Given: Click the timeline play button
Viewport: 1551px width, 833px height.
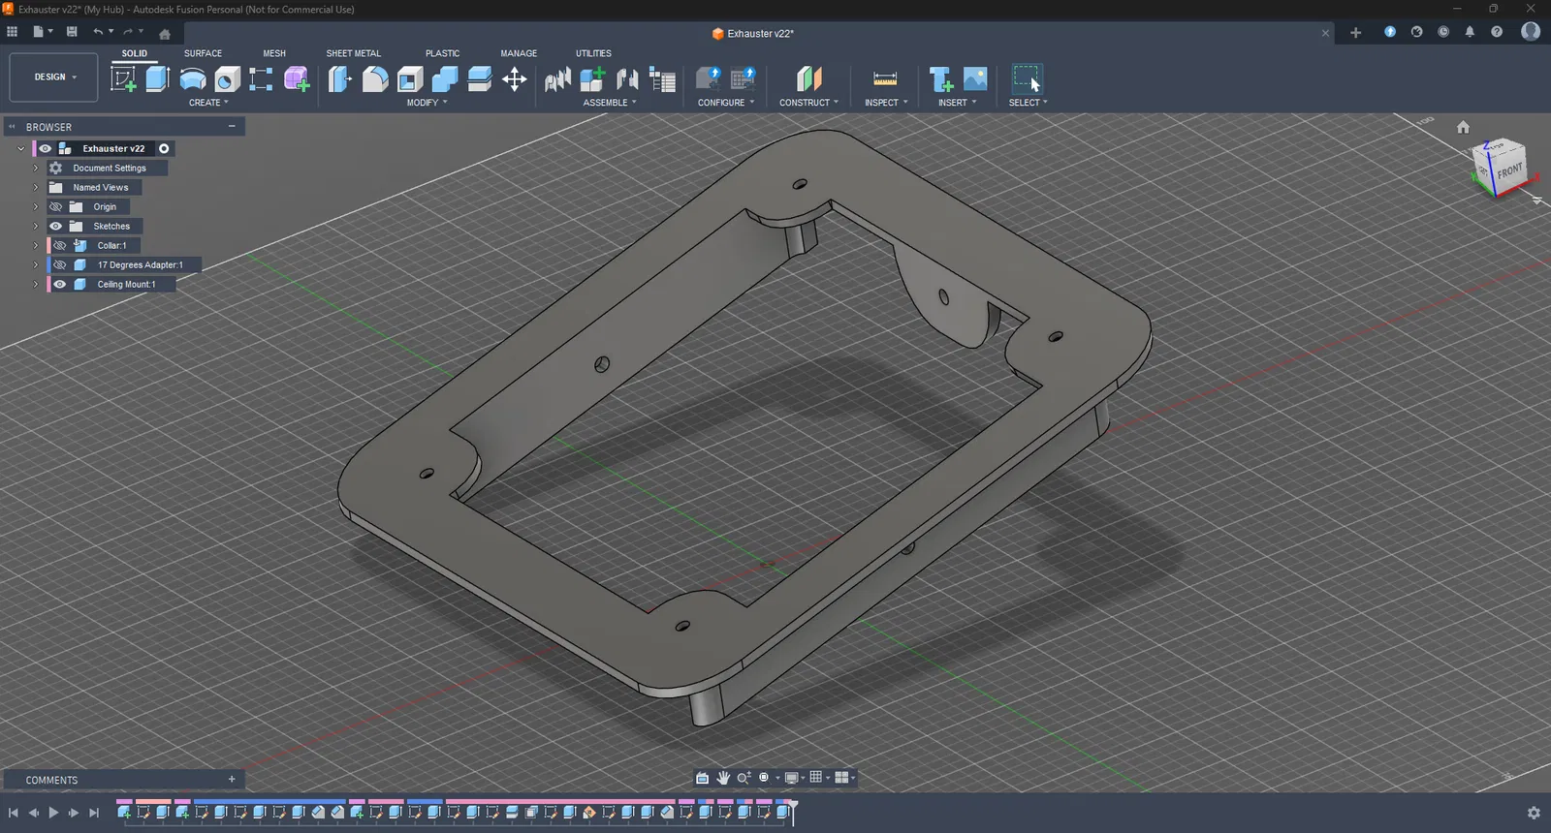Looking at the screenshot, I should click(x=53, y=813).
